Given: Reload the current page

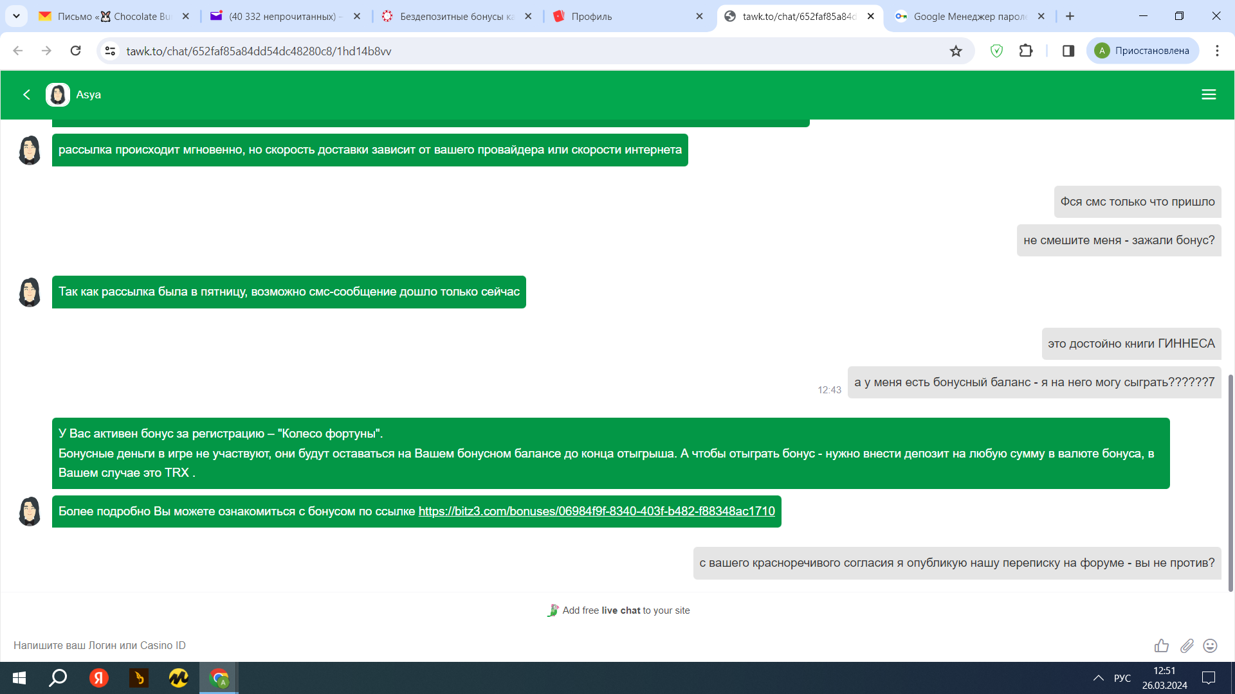Looking at the screenshot, I should pos(75,51).
